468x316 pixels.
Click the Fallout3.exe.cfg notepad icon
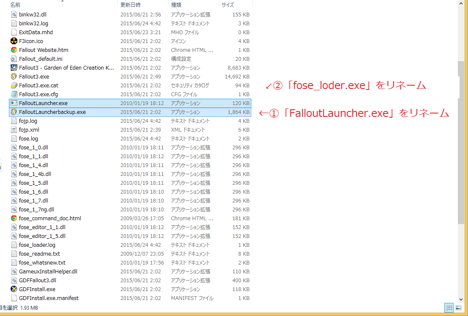(x=14, y=95)
